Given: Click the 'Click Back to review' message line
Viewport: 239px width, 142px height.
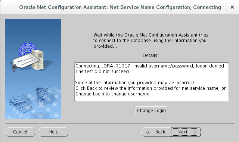Looking at the screenshot, I should click(x=150, y=88).
